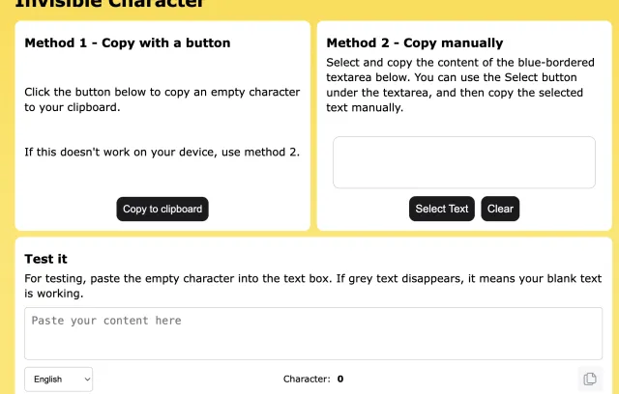Open the English language dropdown
619x394 pixels.
pyautogui.click(x=58, y=380)
